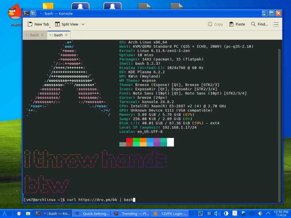Click the Display 1024x768 @ 60 Hz line
Image resolution: width=291 pixels, height=218 pixels.
coord(161,68)
